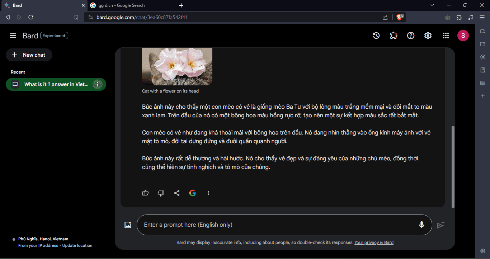Open the Brave Shields lion icon
This screenshot has width=490, height=259.
(x=400, y=17)
